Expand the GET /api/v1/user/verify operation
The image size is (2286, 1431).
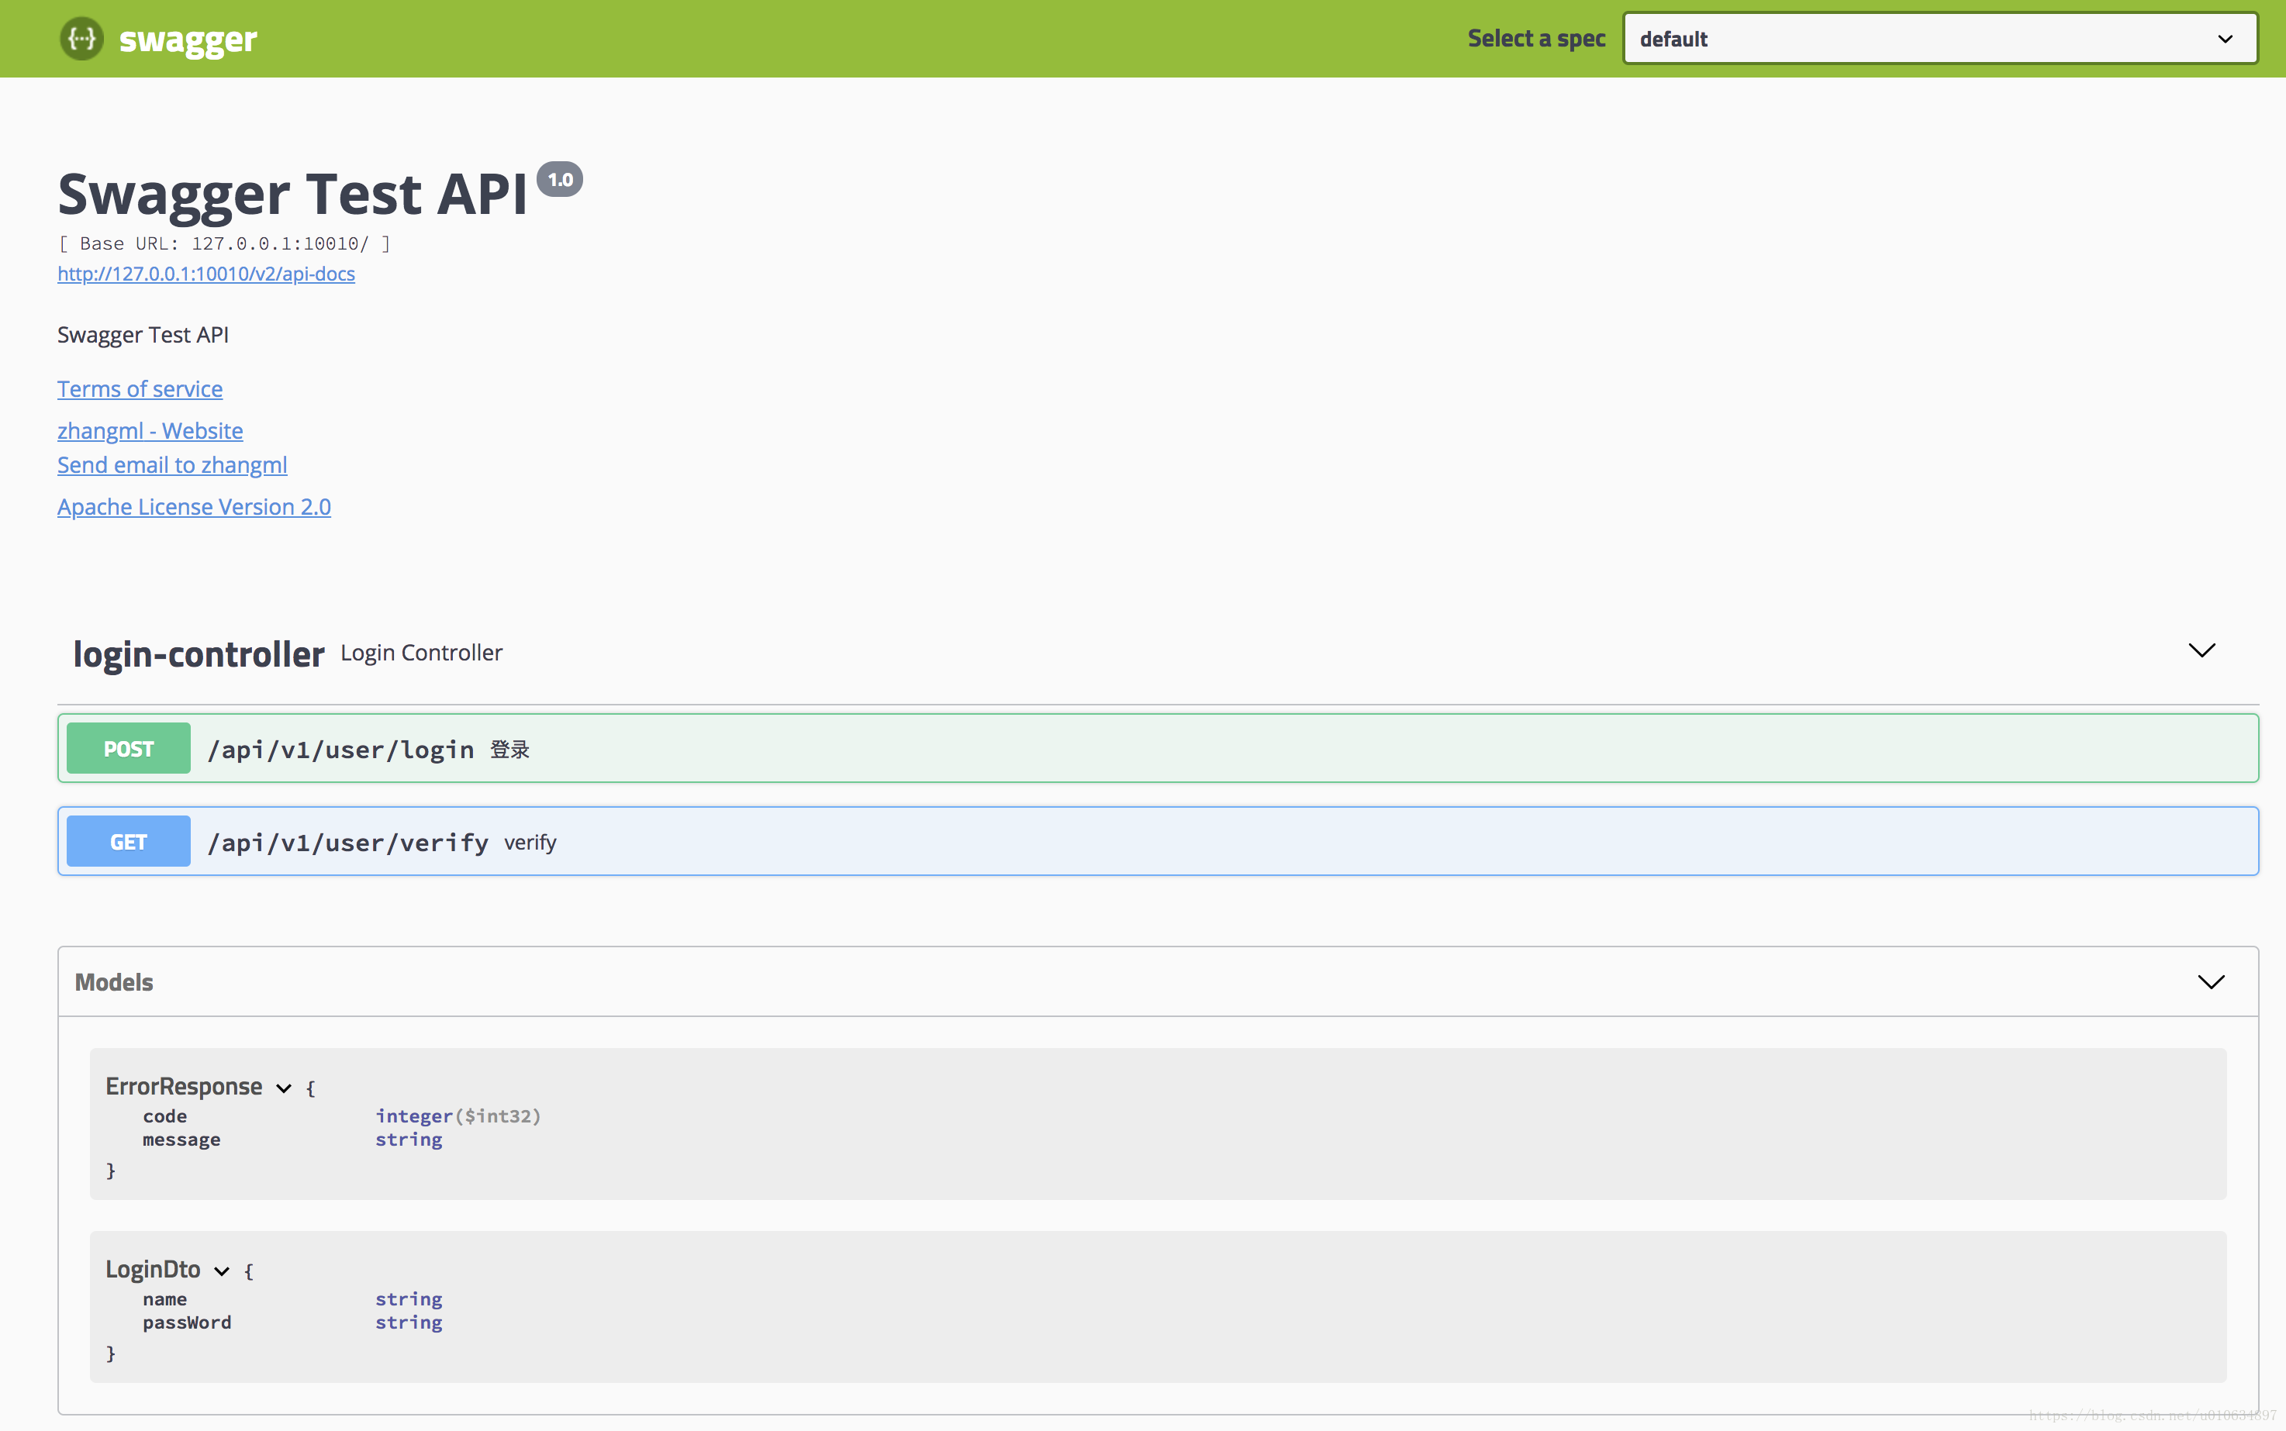(x=1158, y=841)
